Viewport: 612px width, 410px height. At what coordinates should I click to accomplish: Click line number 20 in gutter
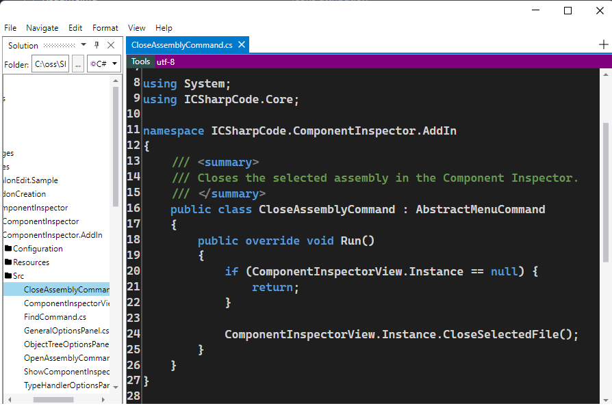(x=133, y=271)
